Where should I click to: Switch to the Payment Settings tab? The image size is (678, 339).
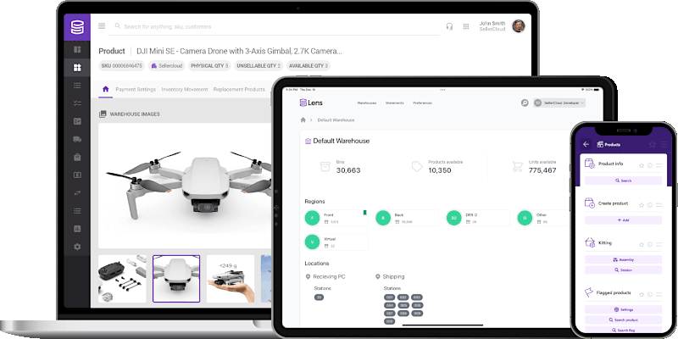[x=136, y=90]
